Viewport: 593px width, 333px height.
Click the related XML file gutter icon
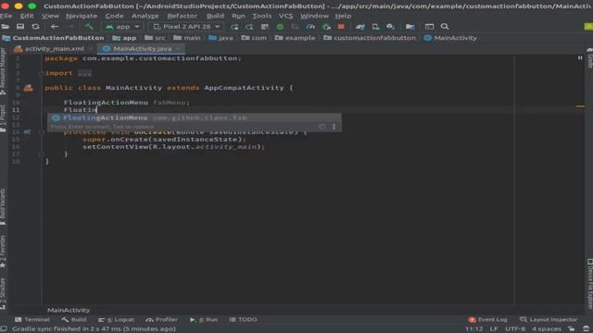click(x=29, y=88)
